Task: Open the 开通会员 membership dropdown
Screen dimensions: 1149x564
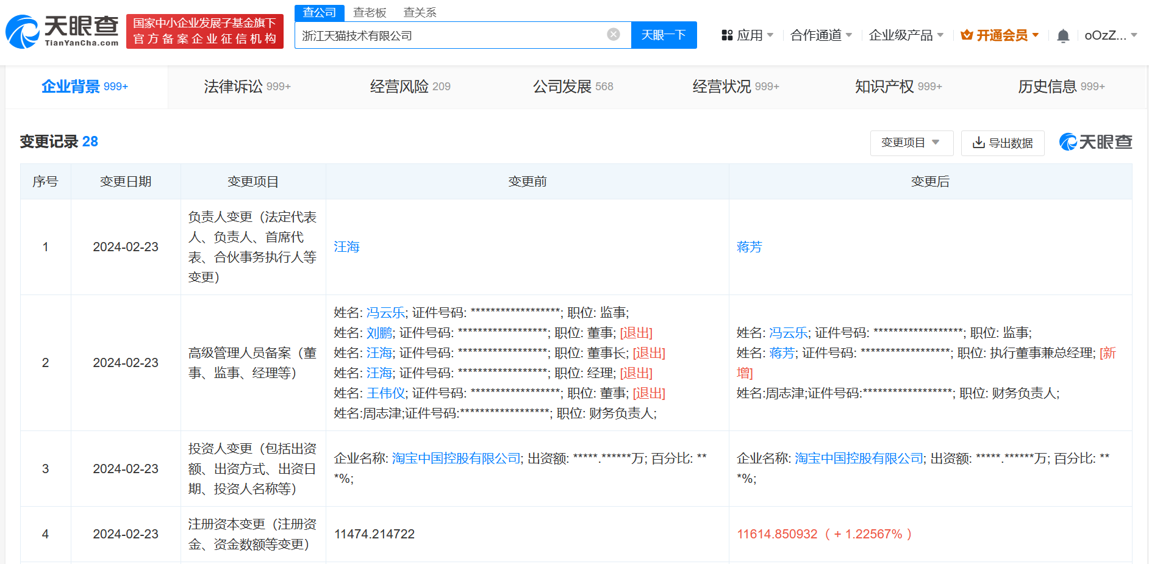Action: pos(1000,35)
